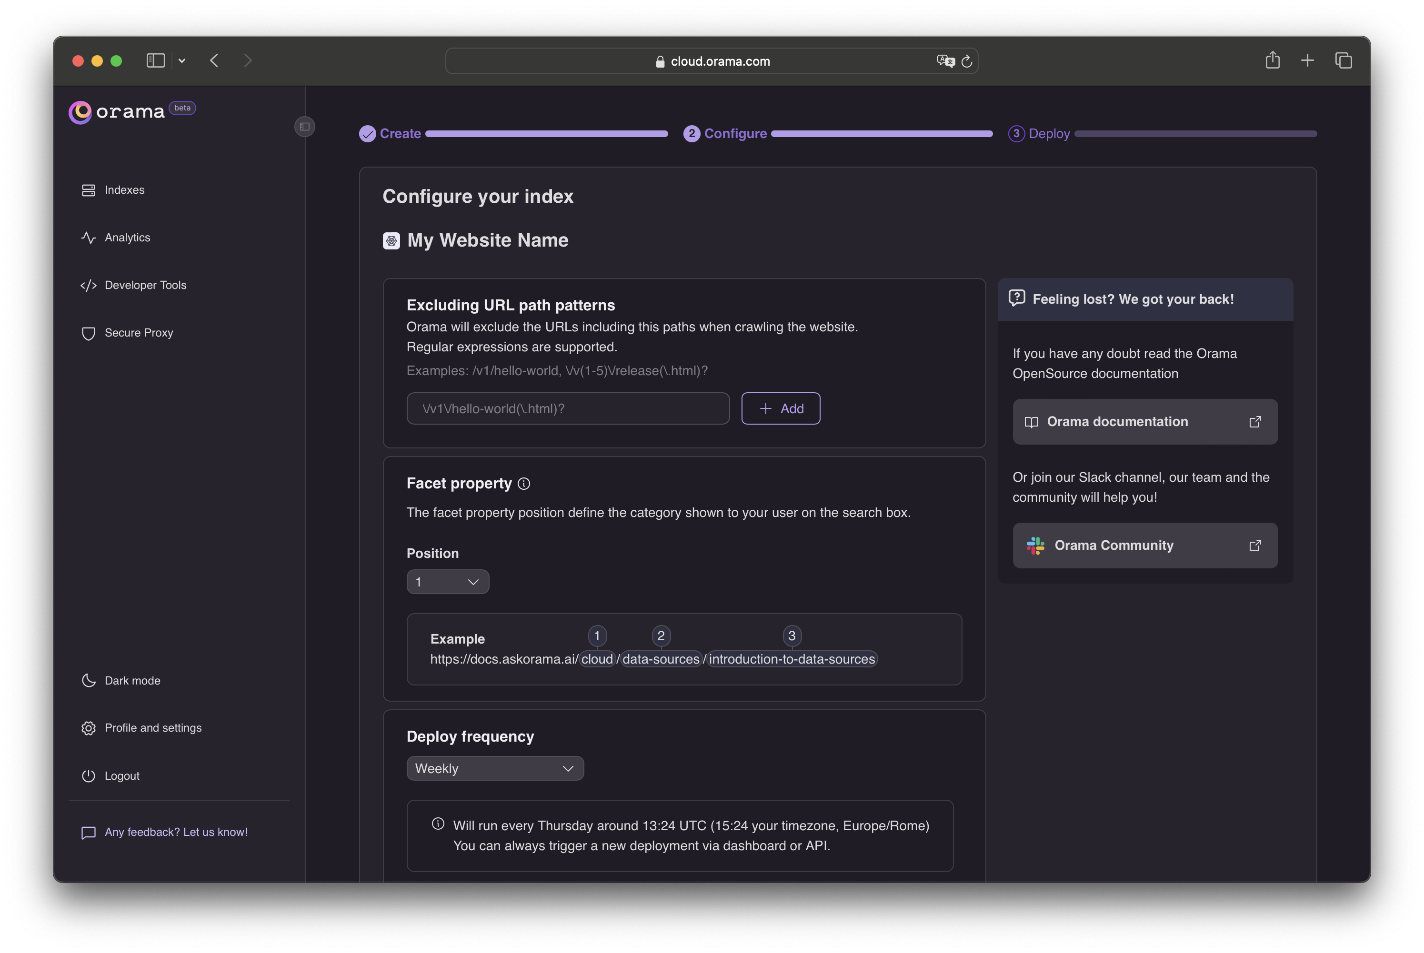Screen dimensions: 1424x953
Task: Expand the Deploy frequency dropdown
Action: click(495, 768)
